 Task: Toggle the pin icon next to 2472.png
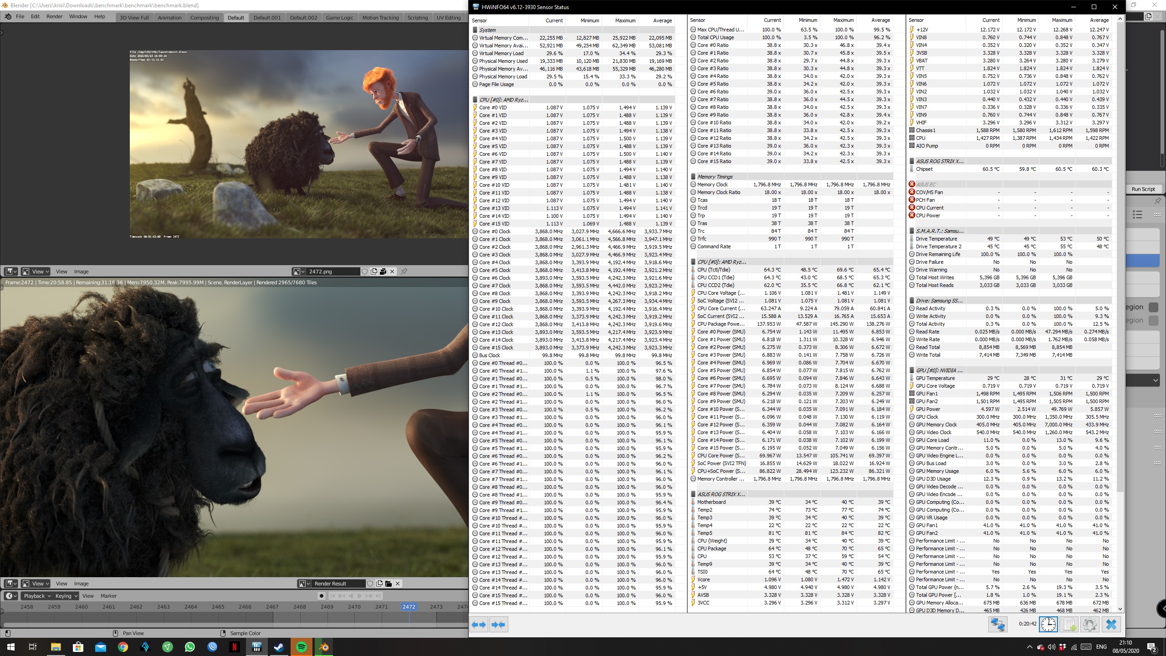pyautogui.click(x=404, y=272)
